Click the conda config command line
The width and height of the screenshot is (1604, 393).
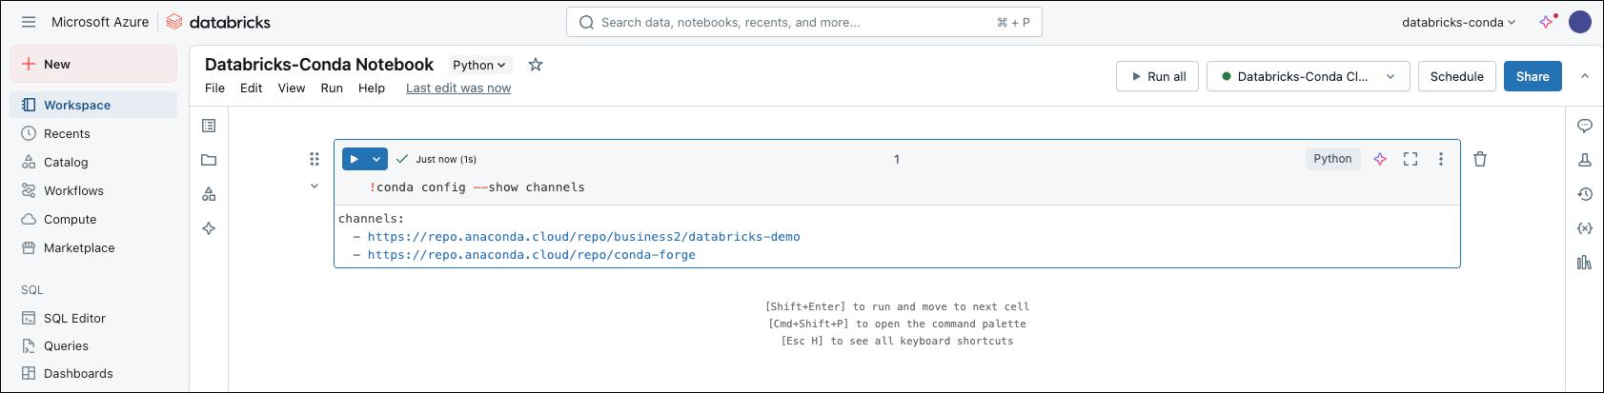point(477,187)
